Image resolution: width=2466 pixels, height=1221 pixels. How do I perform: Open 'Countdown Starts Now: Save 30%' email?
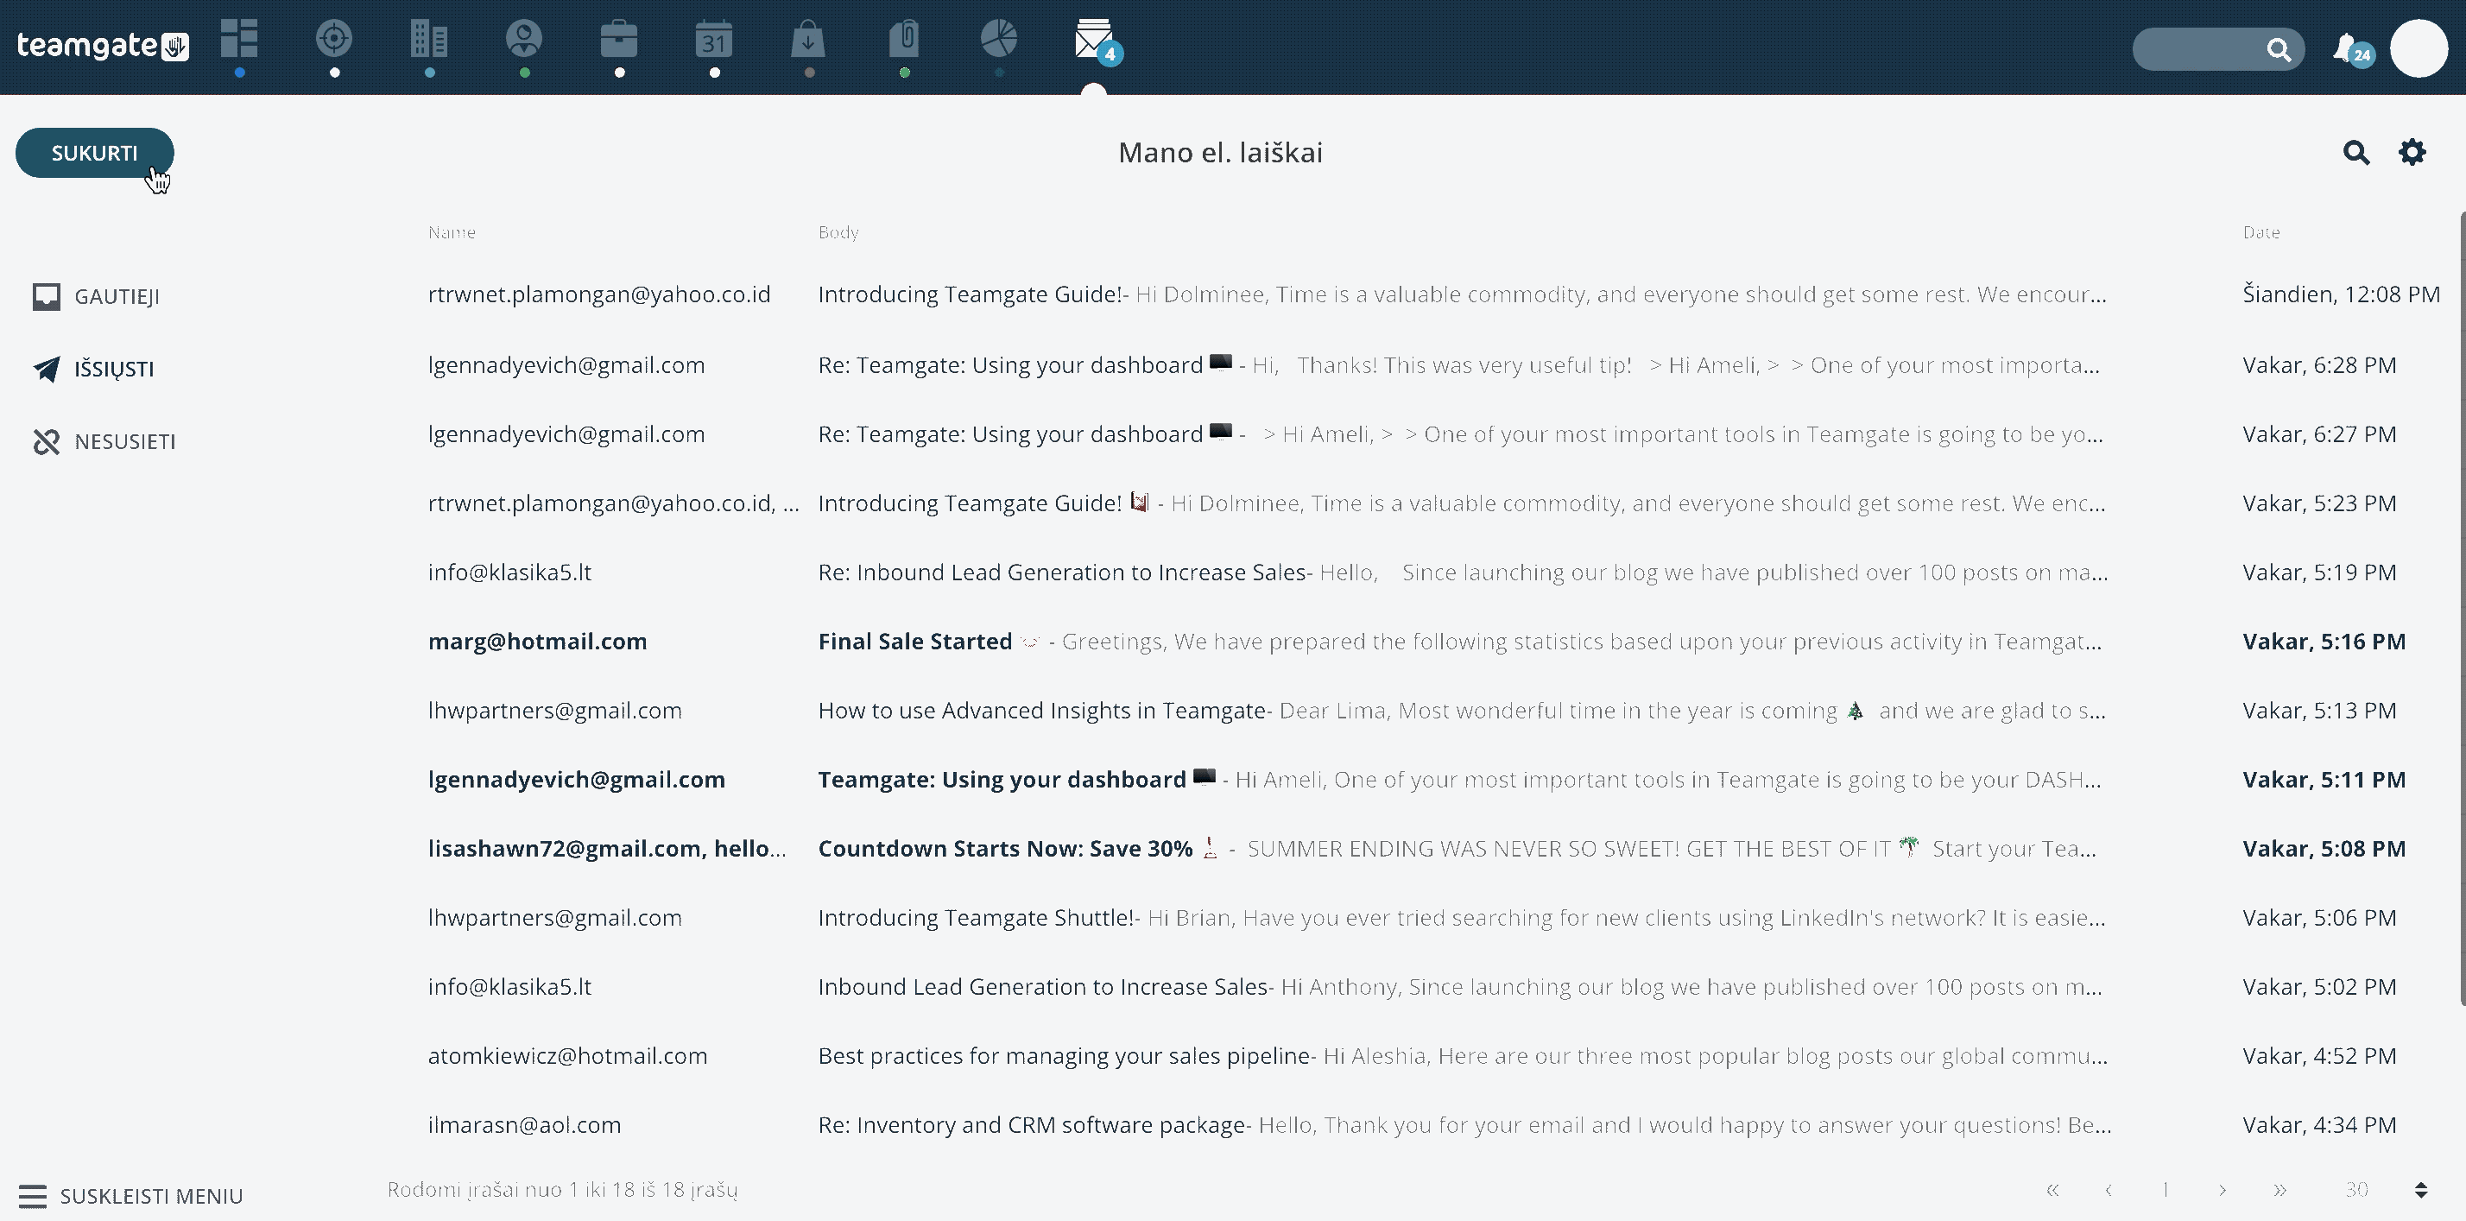[1417, 849]
